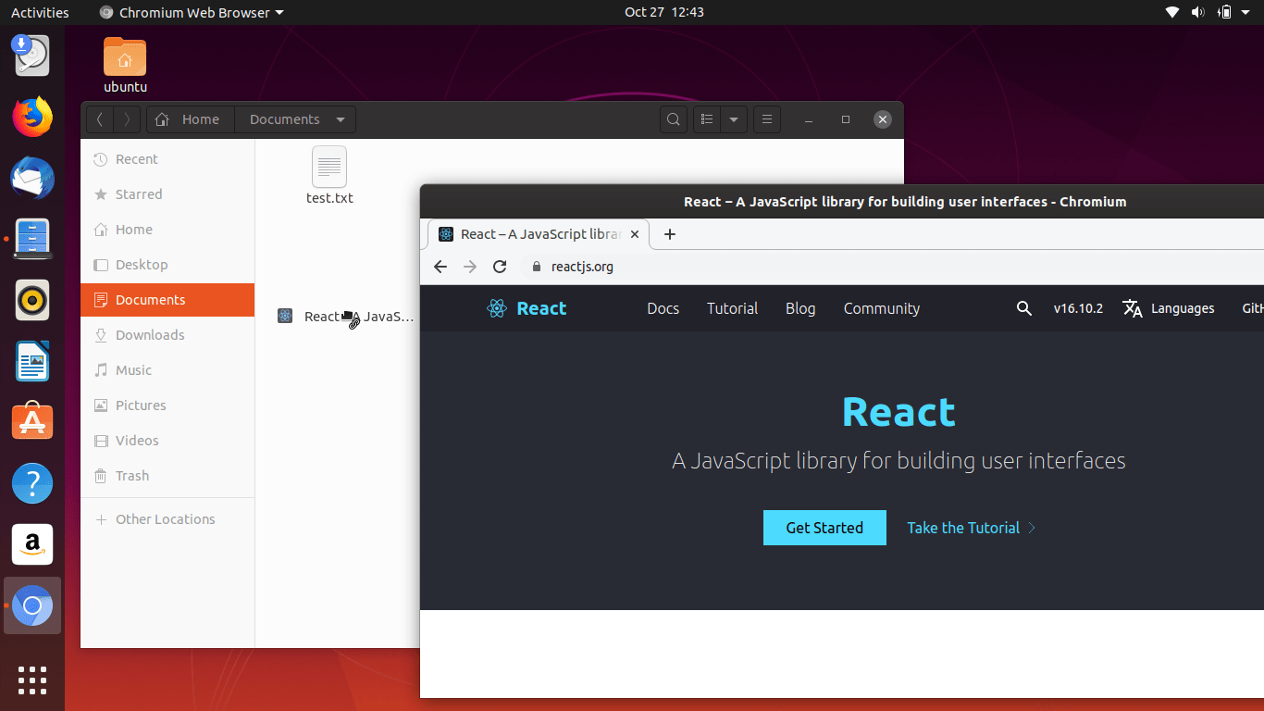Open the Files hamburger menu
Viewport: 1264px width, 711px height.
766,118
